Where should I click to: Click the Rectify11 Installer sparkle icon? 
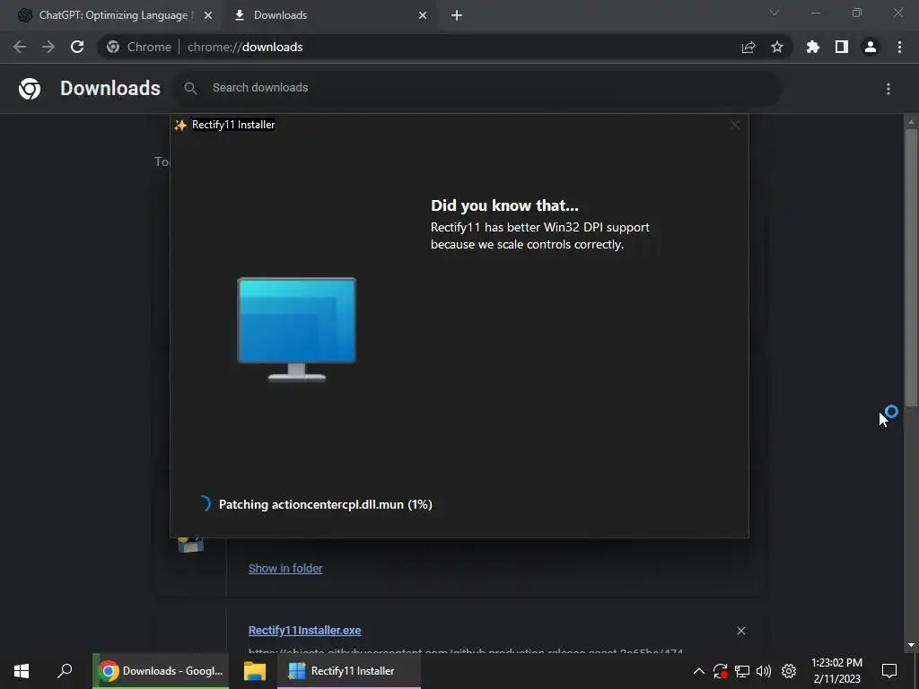(x=180, y=125)
